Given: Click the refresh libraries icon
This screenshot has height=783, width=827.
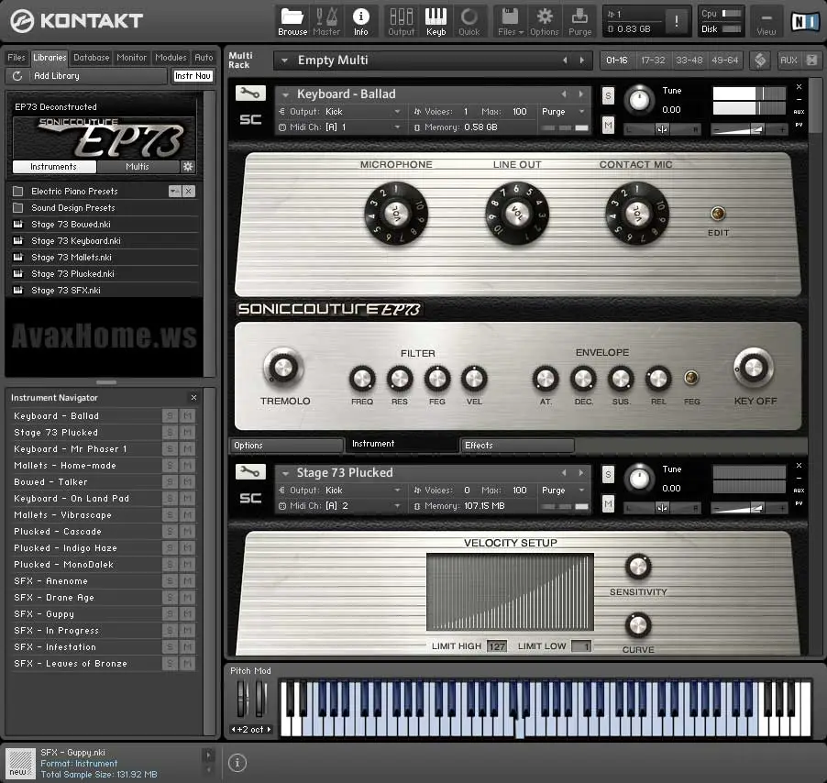Looking at the screenshot, I should [x=17, y=76].
